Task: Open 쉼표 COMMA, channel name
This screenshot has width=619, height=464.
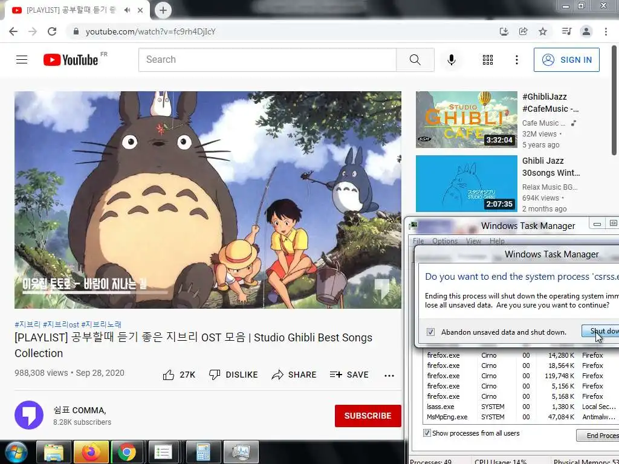Action: 80,410
